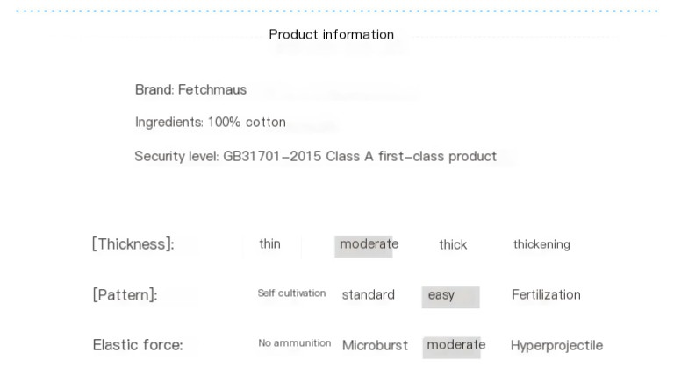Pick the thick thickness option
The width and height of the screenshot is (674, 381).
[453, 245]
